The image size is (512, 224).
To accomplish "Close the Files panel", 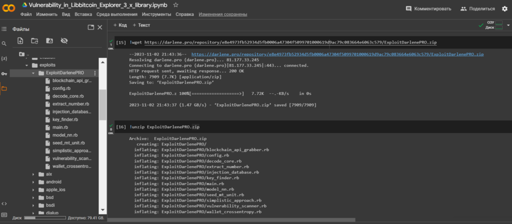I will (x=100, y=27).
